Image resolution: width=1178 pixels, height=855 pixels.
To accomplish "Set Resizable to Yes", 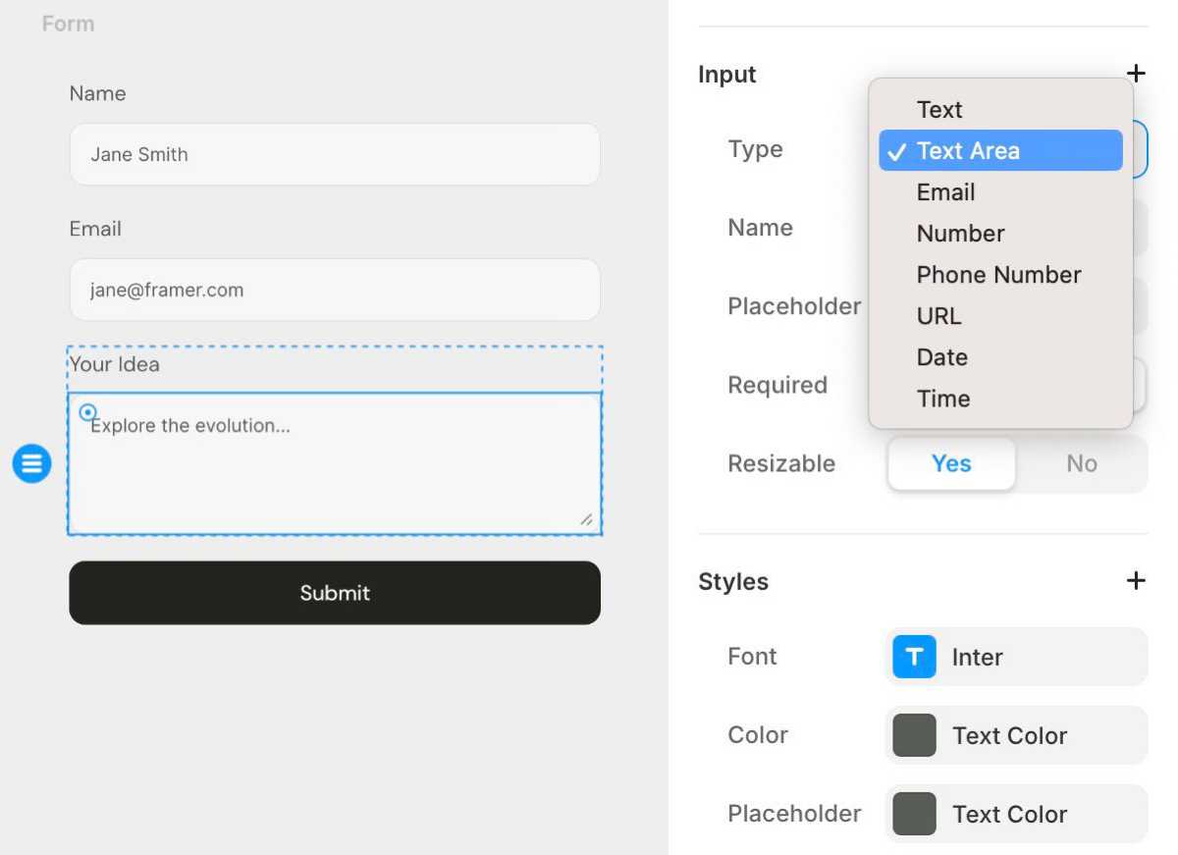I will (x=951, y=463).
